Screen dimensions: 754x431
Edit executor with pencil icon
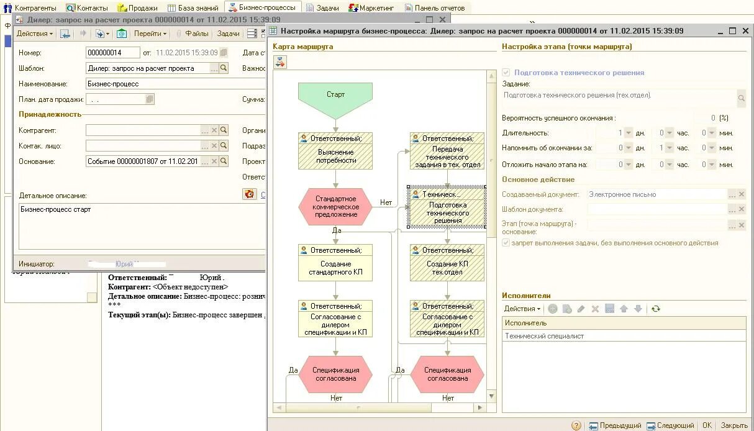pyautogui.click(x=581, y=309)
